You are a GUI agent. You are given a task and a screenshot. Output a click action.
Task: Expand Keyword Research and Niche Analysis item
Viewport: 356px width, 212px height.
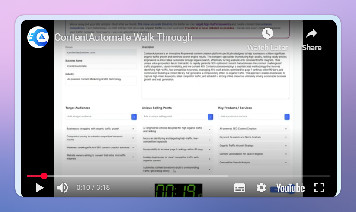point(254,137)
